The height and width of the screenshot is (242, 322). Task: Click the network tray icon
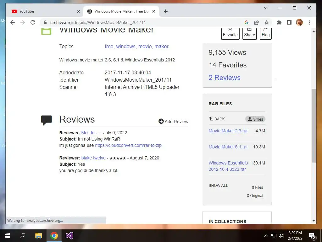tap(274, 236)
